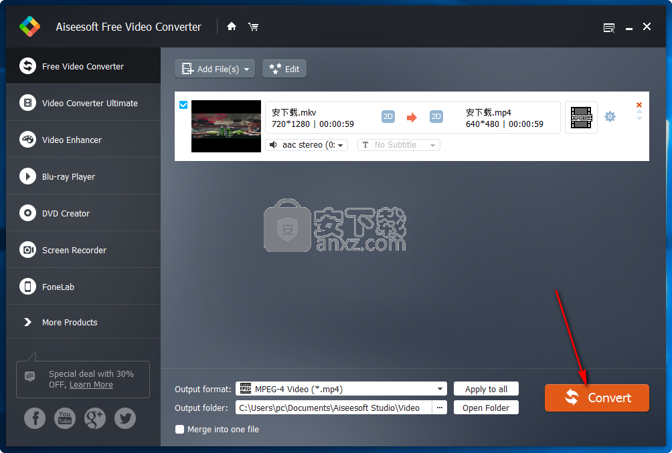Open Screen Recorder from sidebar
The height and width of the screenshot is (453, 672).
point(83,250)
